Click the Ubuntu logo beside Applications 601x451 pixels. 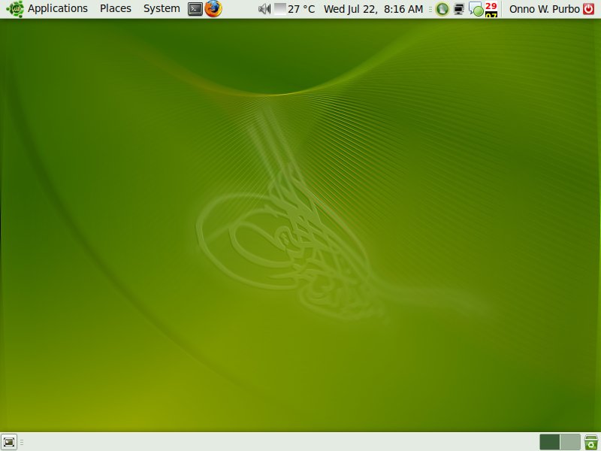pos(14,9)
